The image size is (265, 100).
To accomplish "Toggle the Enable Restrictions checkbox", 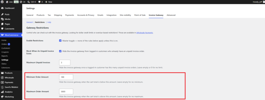I will (60, 41).
